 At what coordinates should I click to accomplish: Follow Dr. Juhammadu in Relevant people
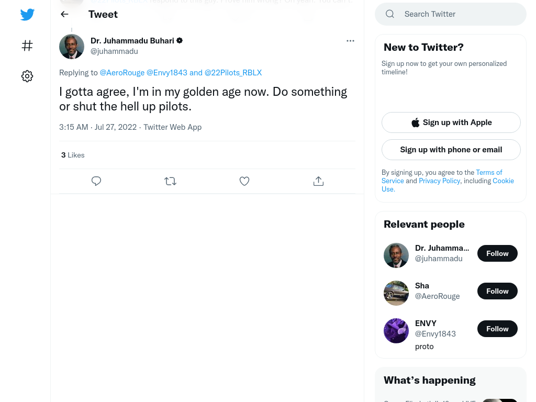click(x=497, y=253)
